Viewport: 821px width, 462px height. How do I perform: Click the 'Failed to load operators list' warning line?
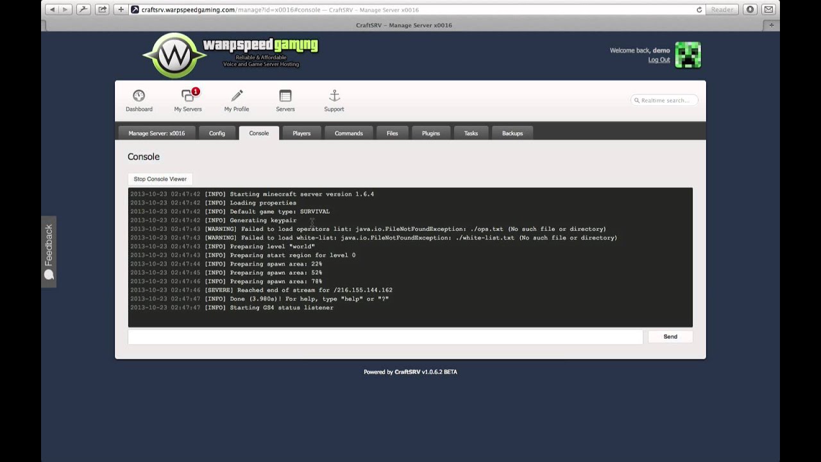pos(368,229)
